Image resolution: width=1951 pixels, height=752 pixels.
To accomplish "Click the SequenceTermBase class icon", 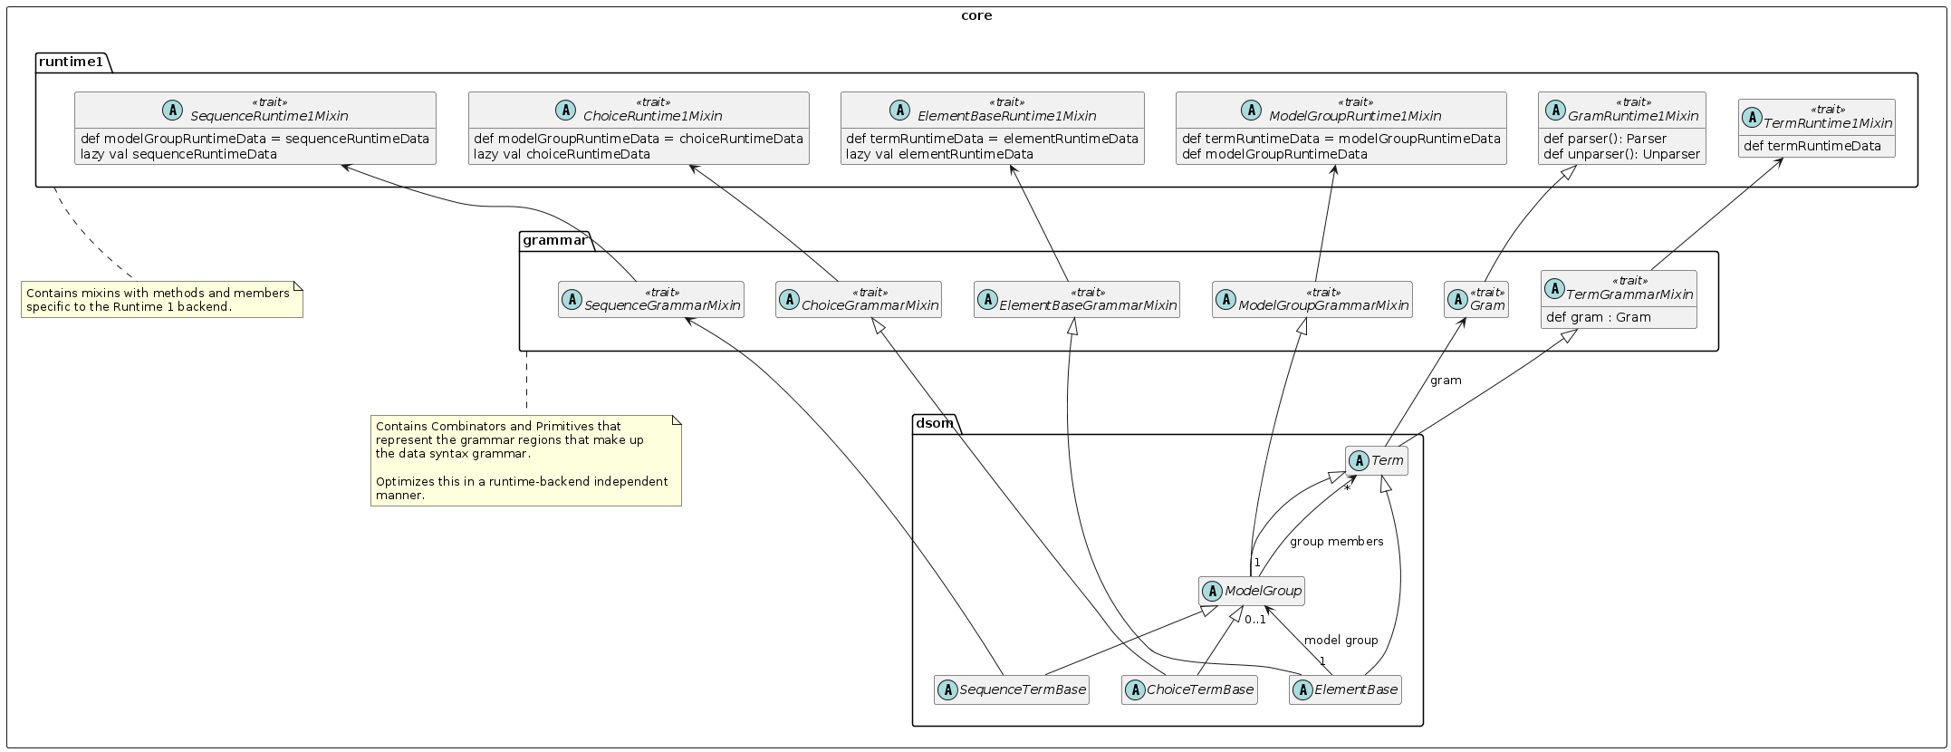I will [947, 689].
